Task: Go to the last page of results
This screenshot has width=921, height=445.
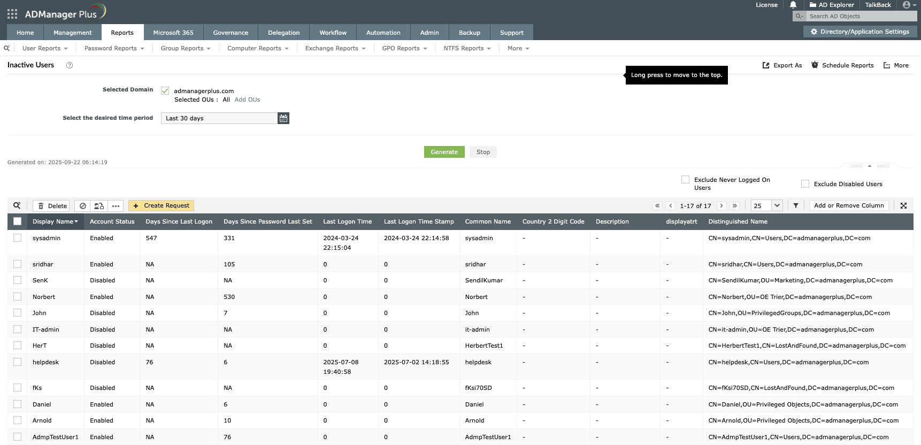Action: pos(734,205)
